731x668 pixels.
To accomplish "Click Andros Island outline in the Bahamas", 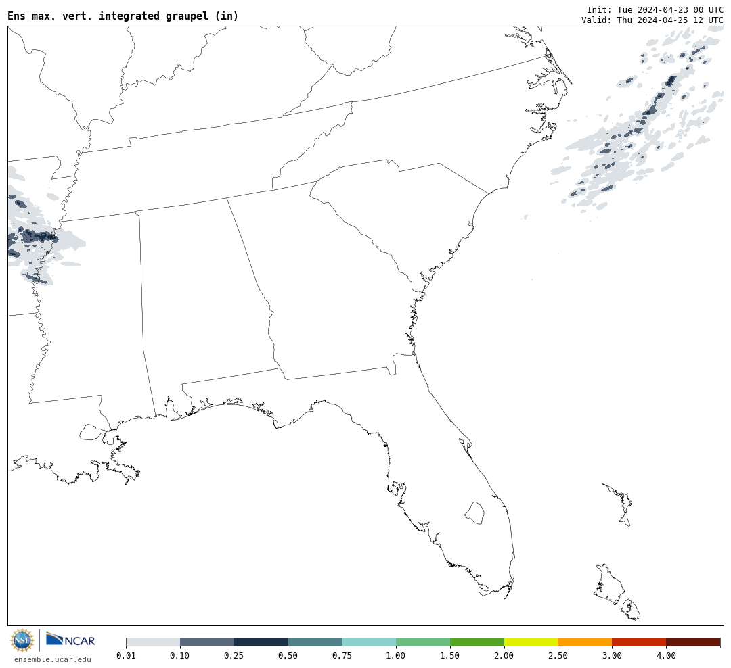I will click(x=609, y=585).
